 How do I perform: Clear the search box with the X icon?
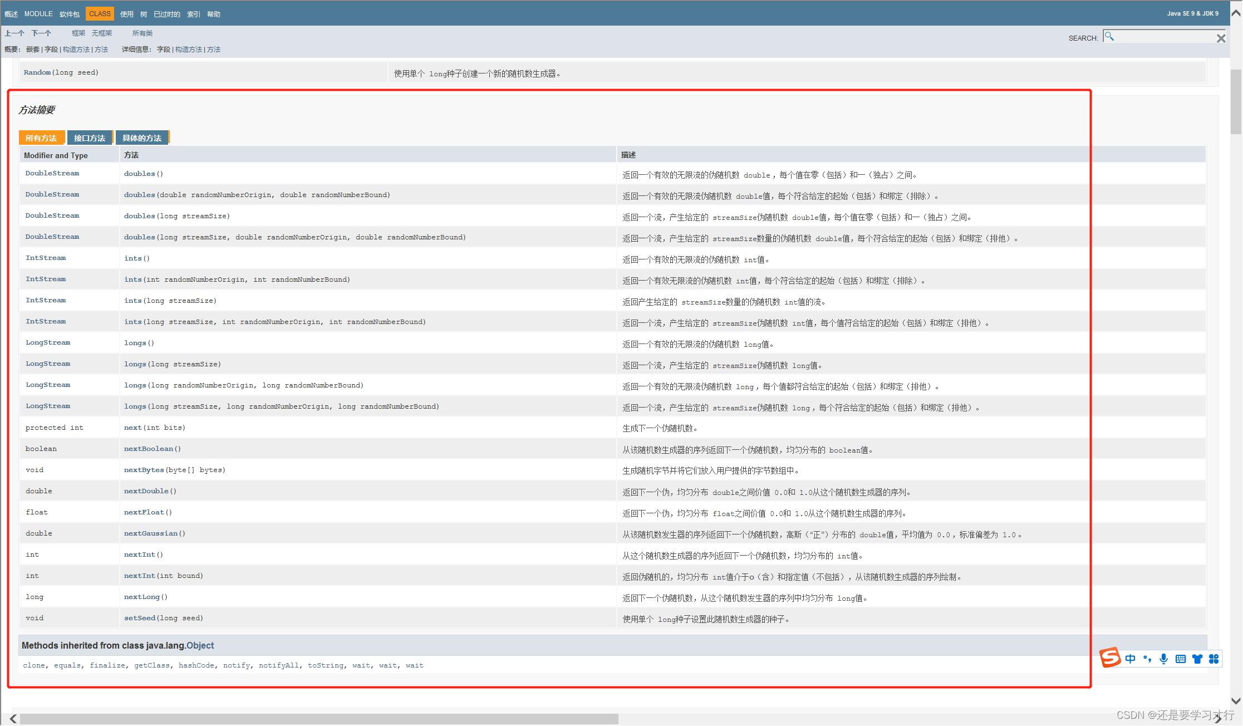[x=1221, y=38]
